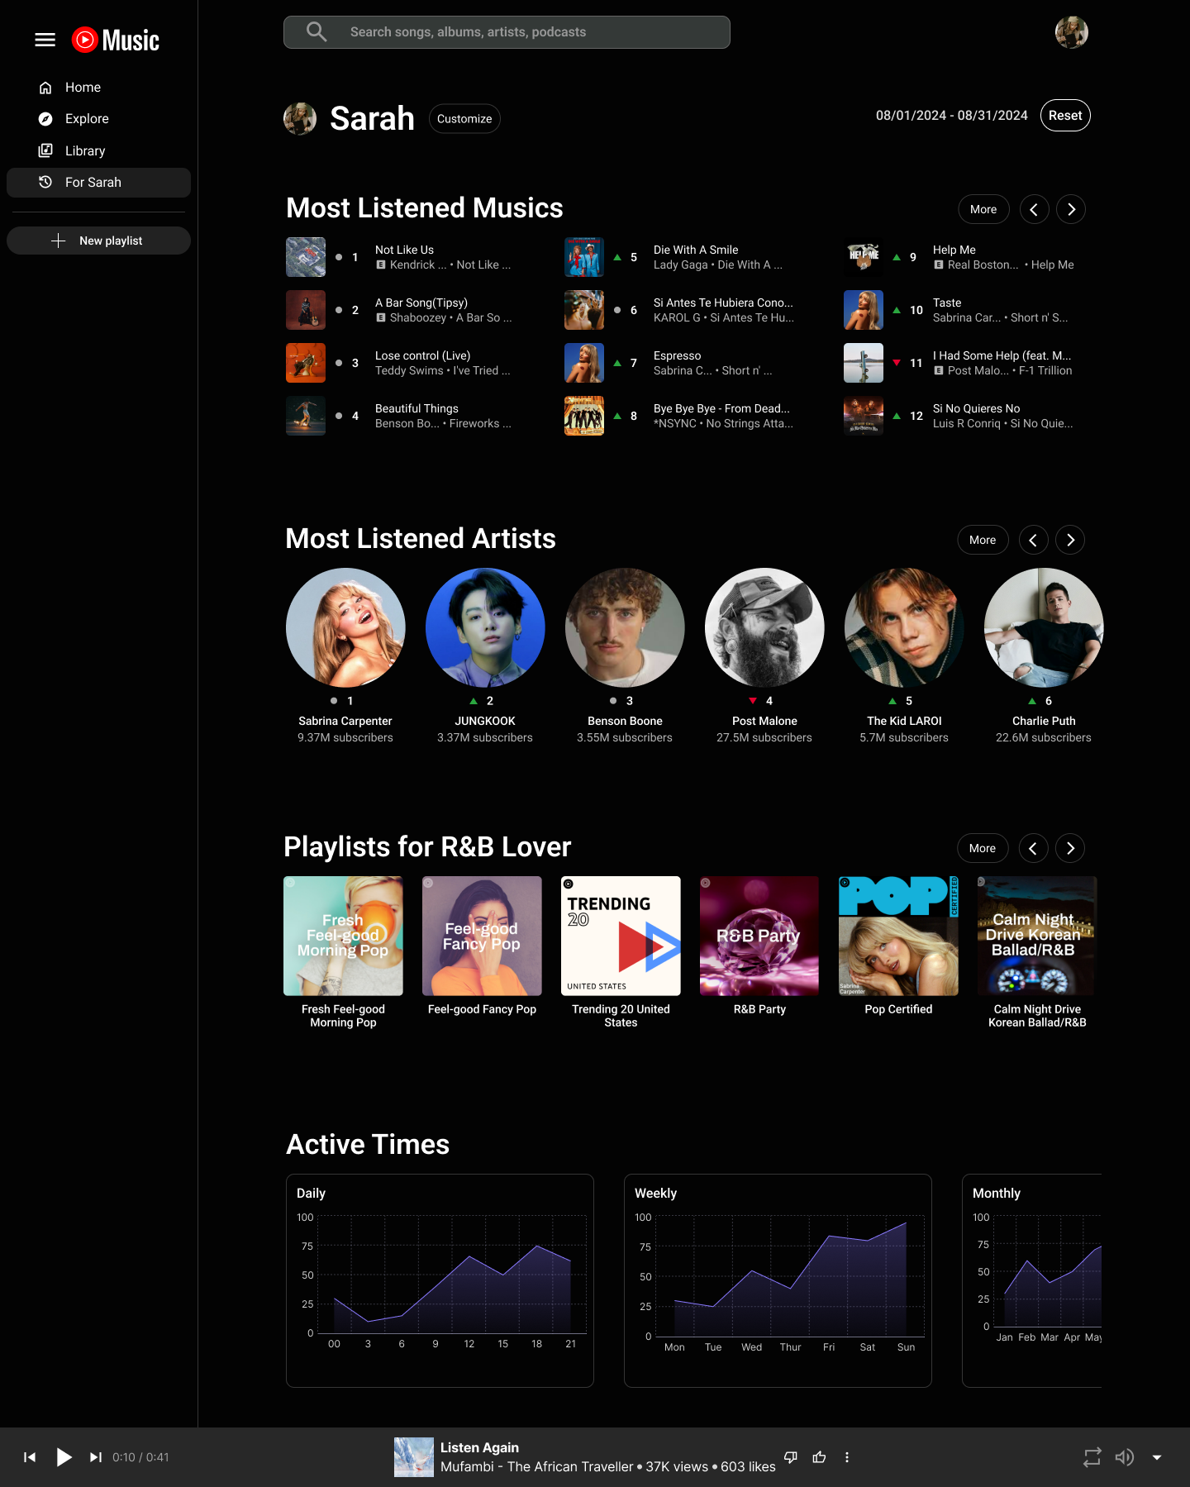Click the YouTube Music logo
1190x1487 pixels.
tap(116, 40)
